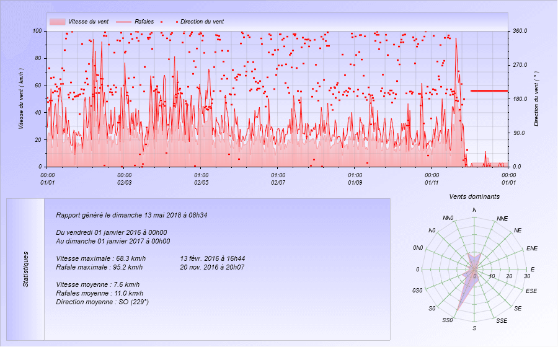Click the Direction du vent legend dot
The width and height of the screenshot is (558, 347).
click(177, 22)
